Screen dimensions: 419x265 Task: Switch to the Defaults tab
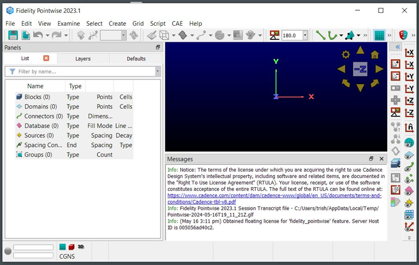[136, 58]
